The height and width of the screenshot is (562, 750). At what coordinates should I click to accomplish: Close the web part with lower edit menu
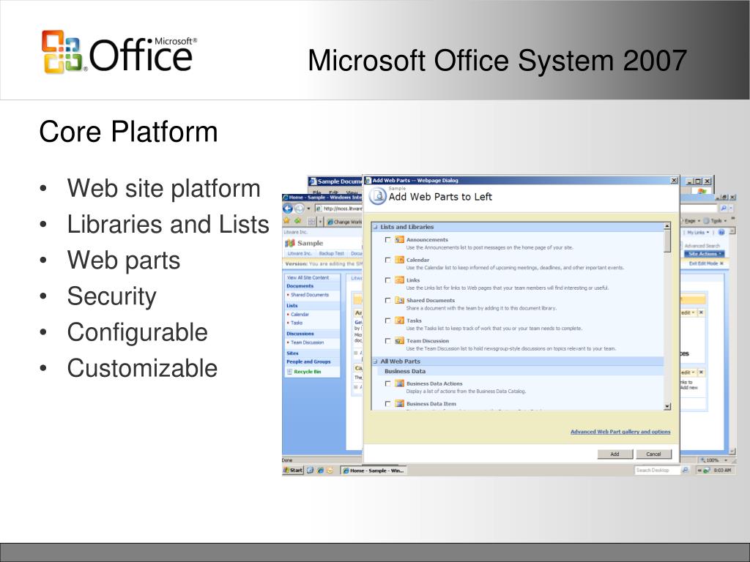(x=701, y=372)
